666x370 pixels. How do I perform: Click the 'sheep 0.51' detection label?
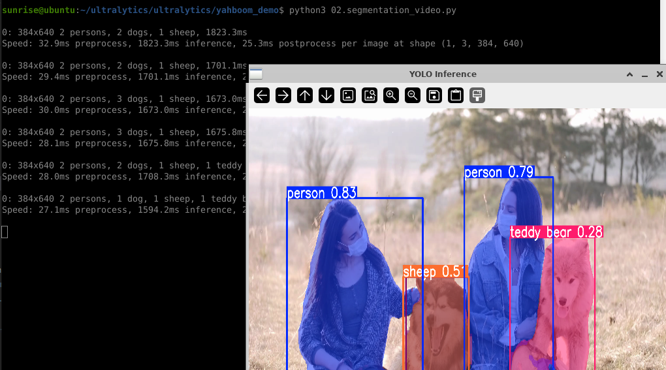click(x=436, y=271)
